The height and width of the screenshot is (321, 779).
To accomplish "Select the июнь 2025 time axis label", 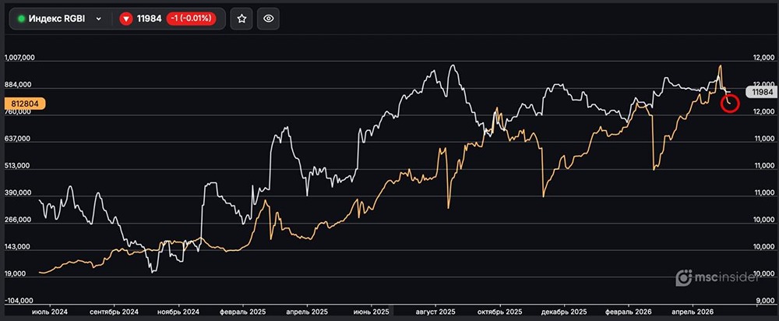I will [x=371, y=312].
